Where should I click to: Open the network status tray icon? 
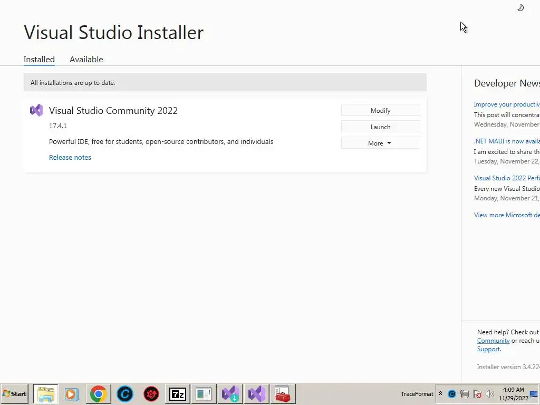pos(465,393)
